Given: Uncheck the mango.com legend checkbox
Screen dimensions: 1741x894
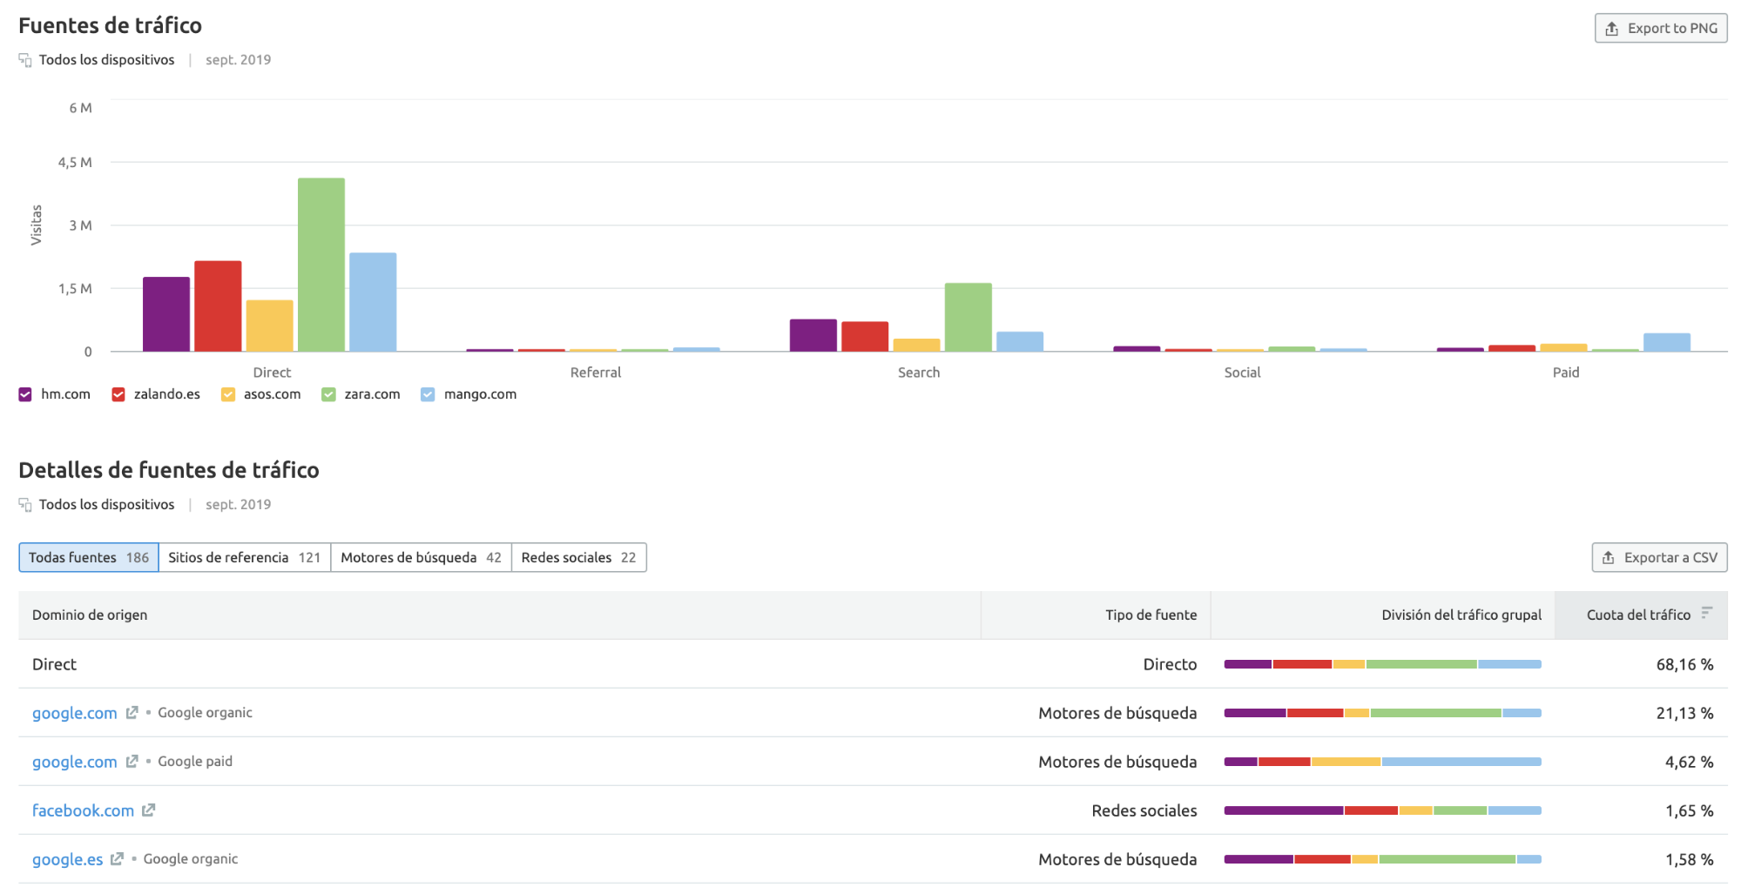Looking at the screenshot, I should 428,394.
